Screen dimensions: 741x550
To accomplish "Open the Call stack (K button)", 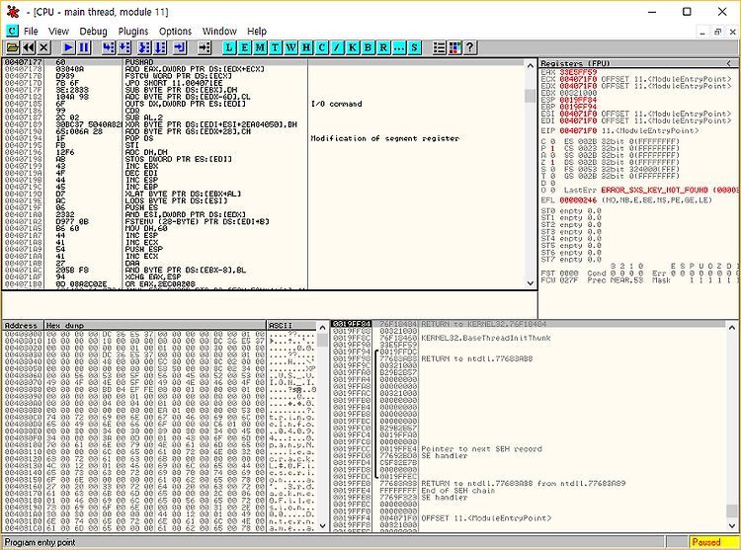I will [353, 47].
